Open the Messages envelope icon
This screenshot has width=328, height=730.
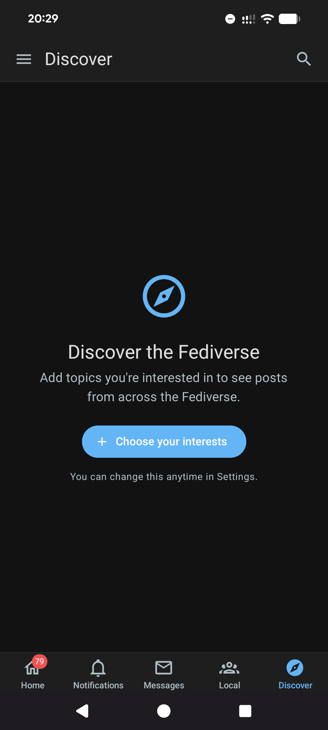(x=164, y=668)
